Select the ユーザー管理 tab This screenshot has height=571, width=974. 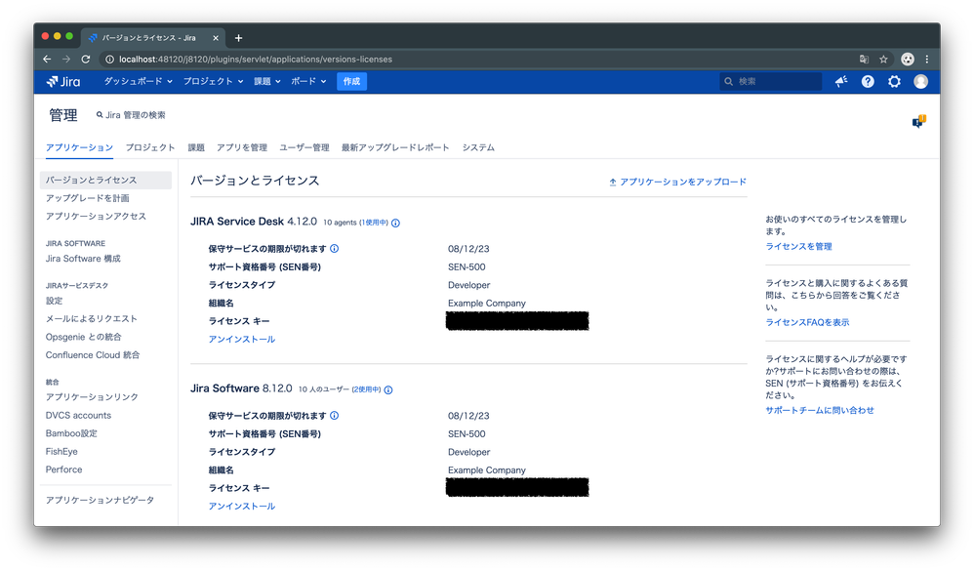[x=304, y=147]
